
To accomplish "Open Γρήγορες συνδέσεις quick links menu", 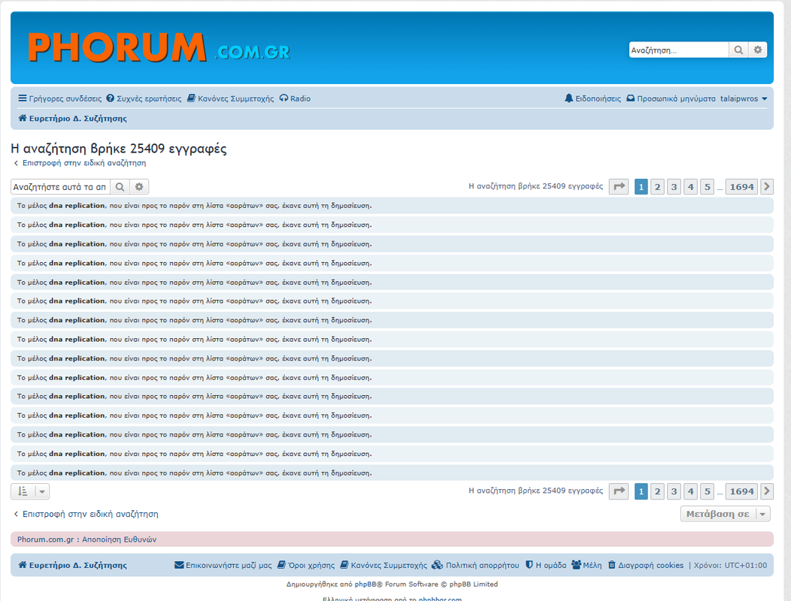I will point(60,99).
